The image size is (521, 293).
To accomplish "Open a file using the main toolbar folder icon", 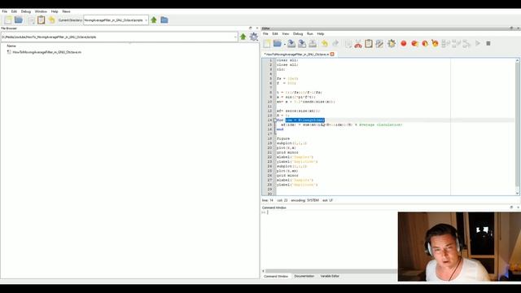I will point(19,20).
